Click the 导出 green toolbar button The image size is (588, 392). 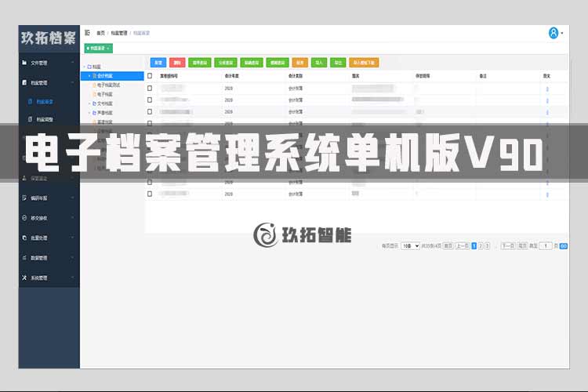click(338, 63)
